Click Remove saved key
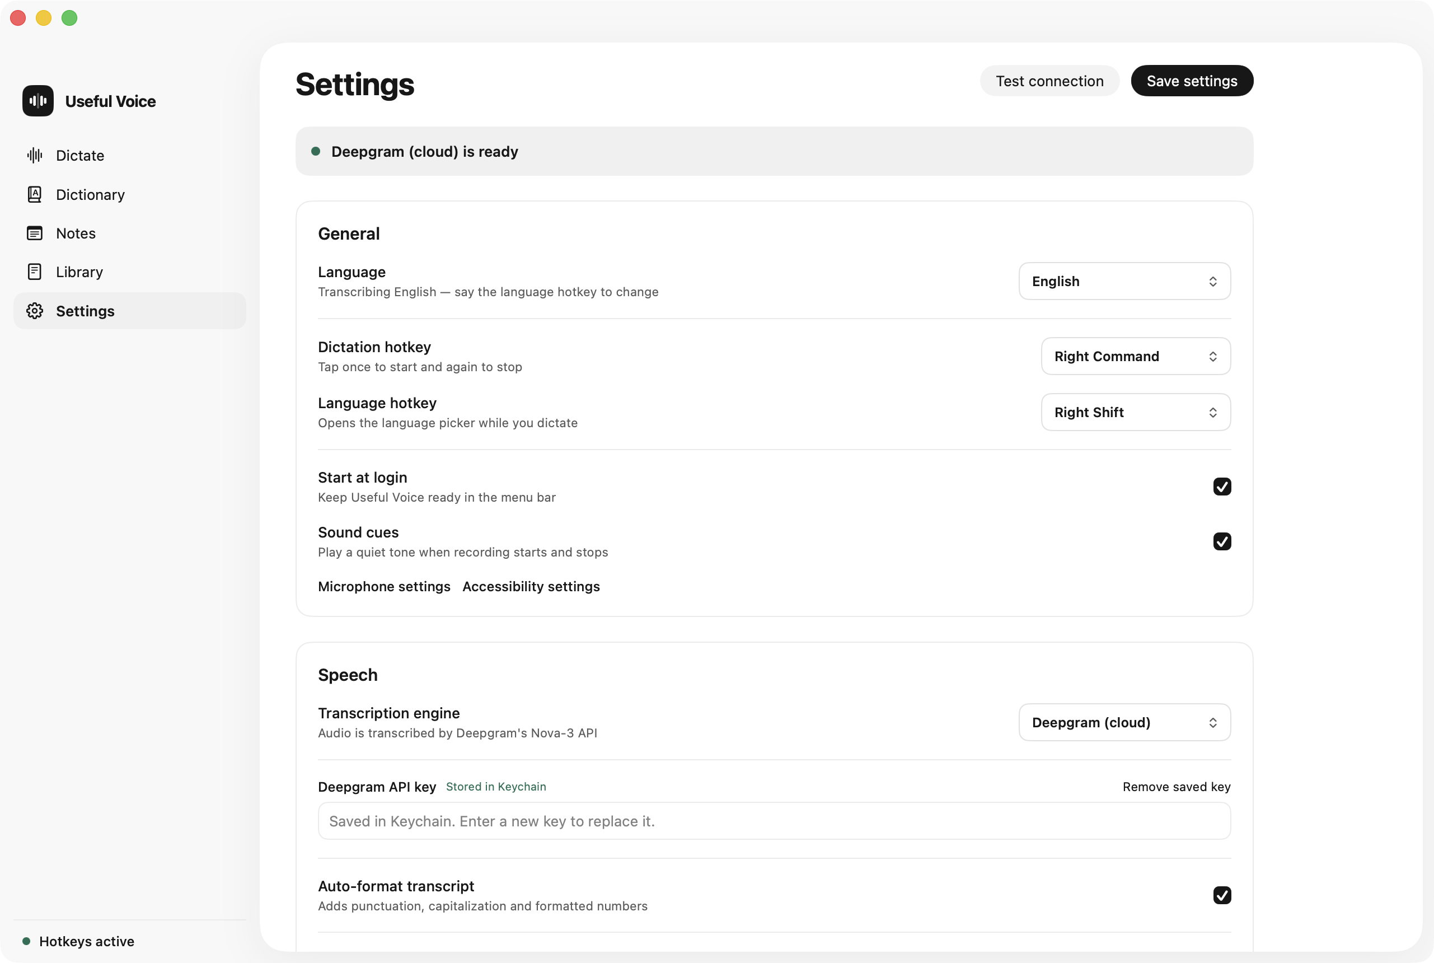This screenshot has width=1434, height=963. click(x=1176, y=787)
